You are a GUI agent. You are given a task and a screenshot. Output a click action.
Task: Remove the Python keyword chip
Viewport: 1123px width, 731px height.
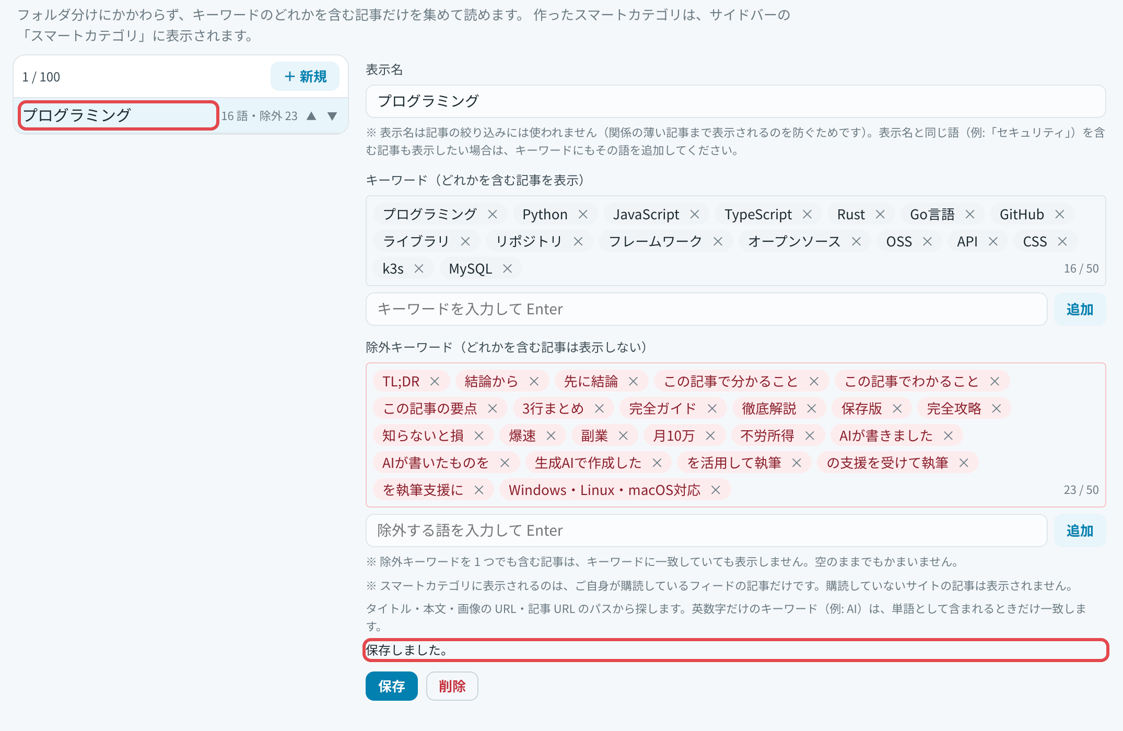click(x=583, y=215)
